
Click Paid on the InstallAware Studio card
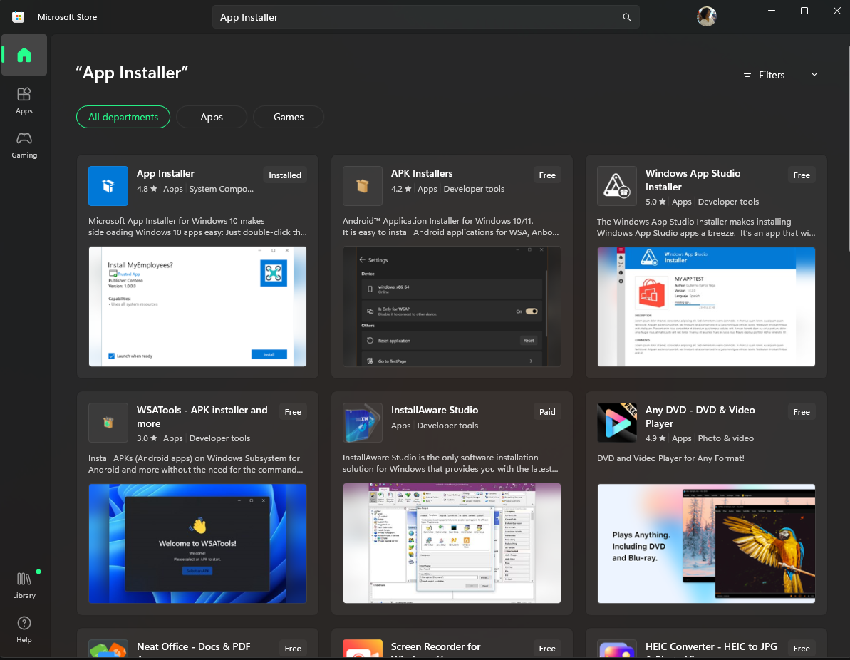[547, 411]
